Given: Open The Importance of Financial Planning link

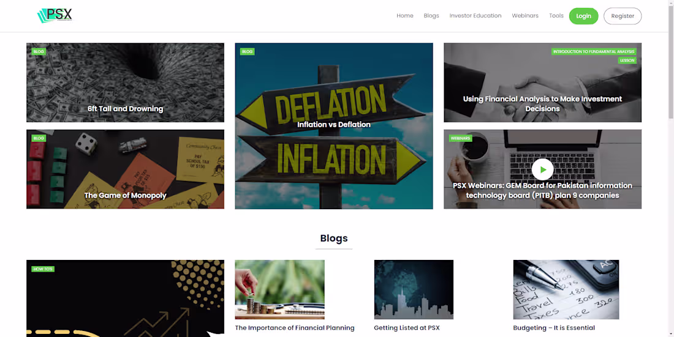Looking at the screenshot, I should pyautogui.click(x=295, y=328).
